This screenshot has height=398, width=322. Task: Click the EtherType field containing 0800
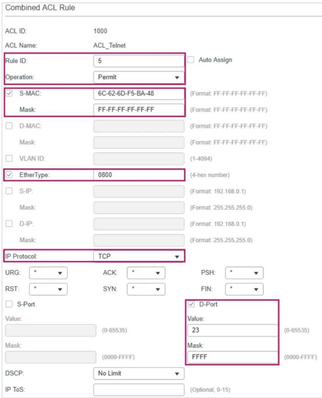[x=139, y=175]
